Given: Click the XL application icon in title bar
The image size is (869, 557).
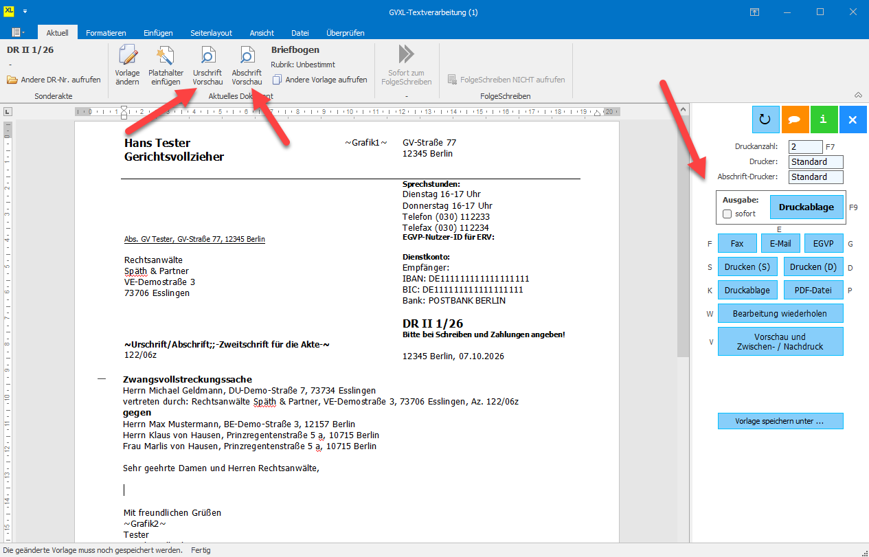Looking at the screenshot, I should (10, 12).
